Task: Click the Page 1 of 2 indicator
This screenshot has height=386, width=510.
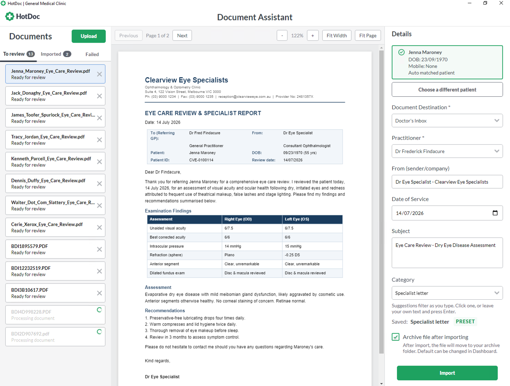Action: tap(158, 36)
